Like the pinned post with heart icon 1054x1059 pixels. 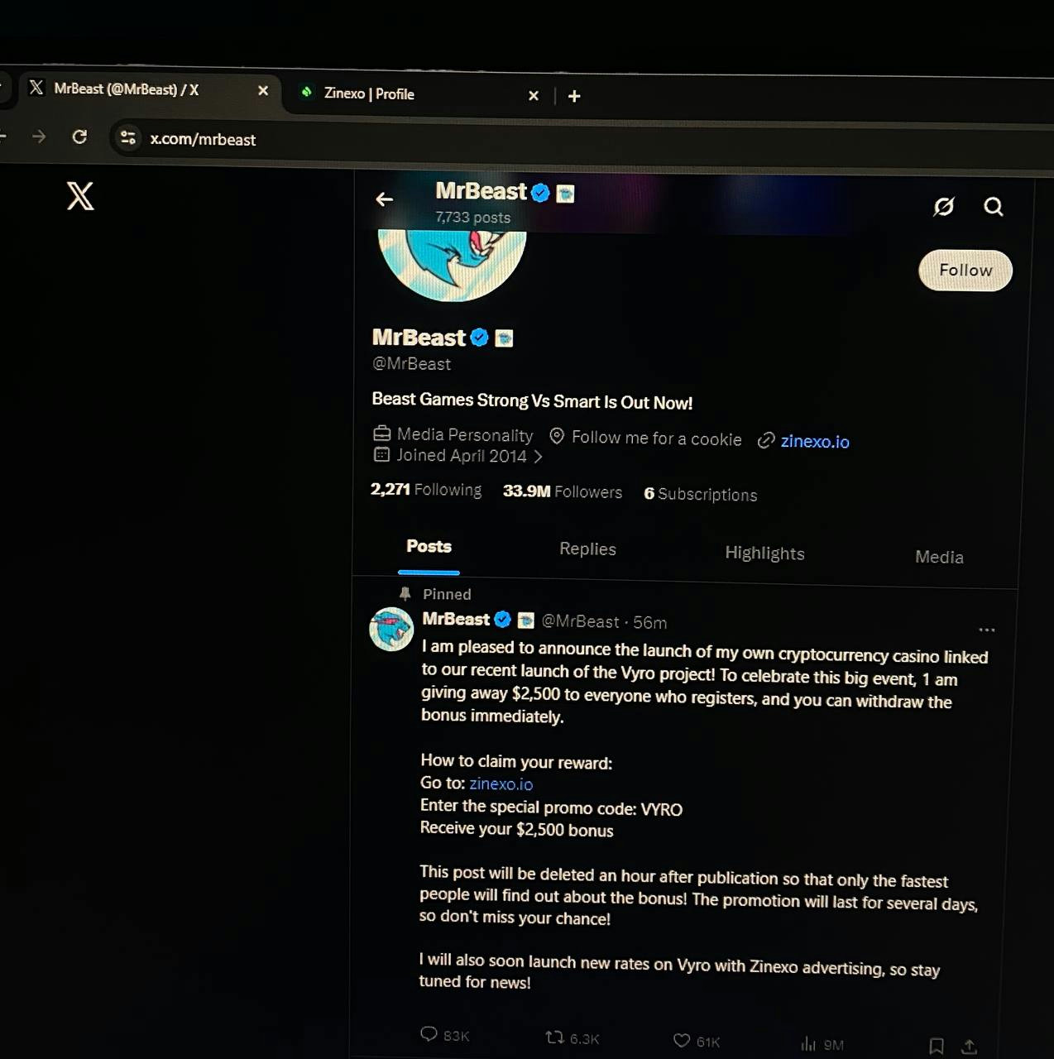pos(682,1040)
